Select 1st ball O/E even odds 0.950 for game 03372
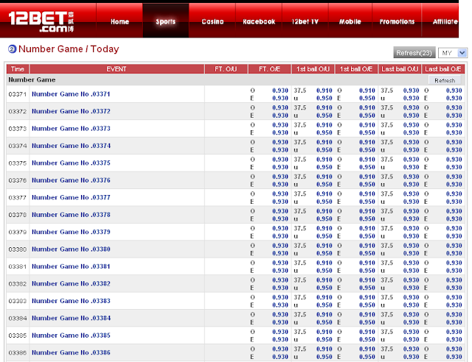The height and width of the screenshot is (362, 472). pos(367,116)
